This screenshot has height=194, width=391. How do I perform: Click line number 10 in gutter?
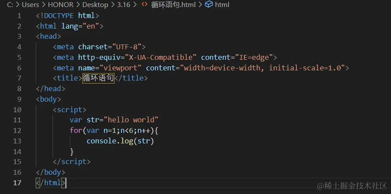[x=17, y=110]
